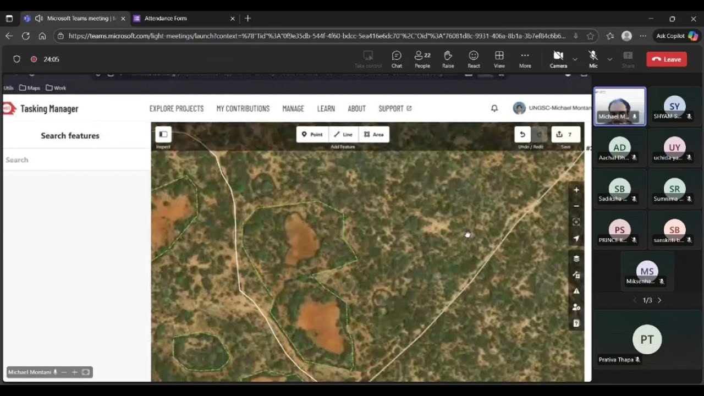
Task: Close the Microsoft Teams meeting tab
Action: (x=123, y=18)
